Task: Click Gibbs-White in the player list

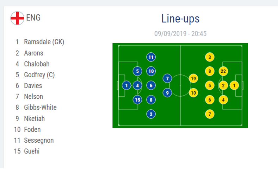Action: (40, 107)
